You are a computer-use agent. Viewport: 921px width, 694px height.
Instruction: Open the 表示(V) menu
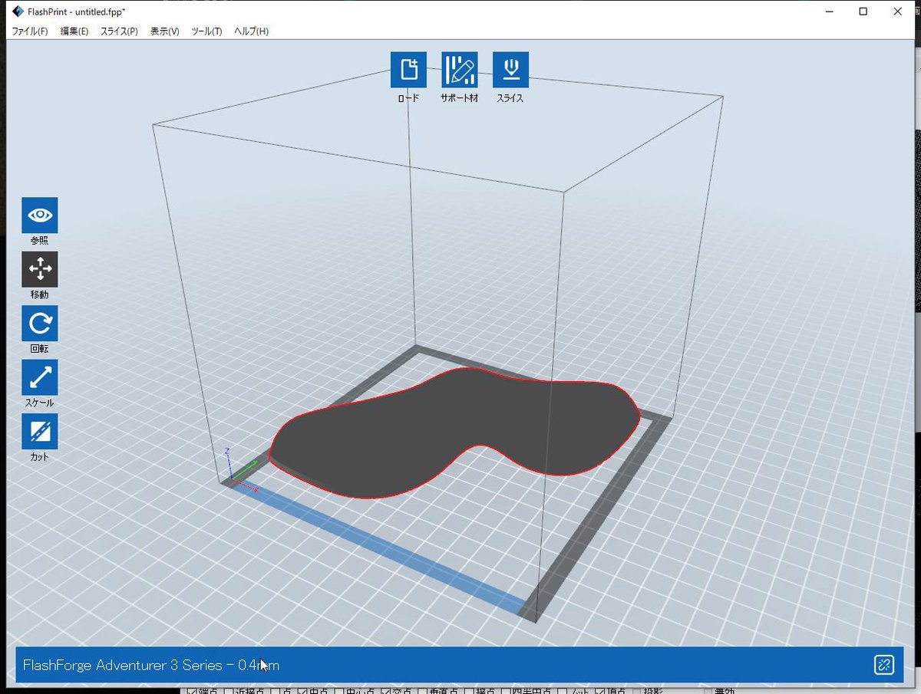click(x=165, y=31)
